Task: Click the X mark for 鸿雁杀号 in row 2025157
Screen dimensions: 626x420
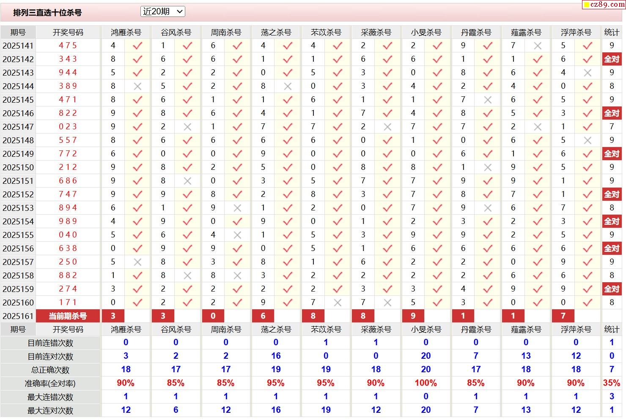Action: [137, 262]
